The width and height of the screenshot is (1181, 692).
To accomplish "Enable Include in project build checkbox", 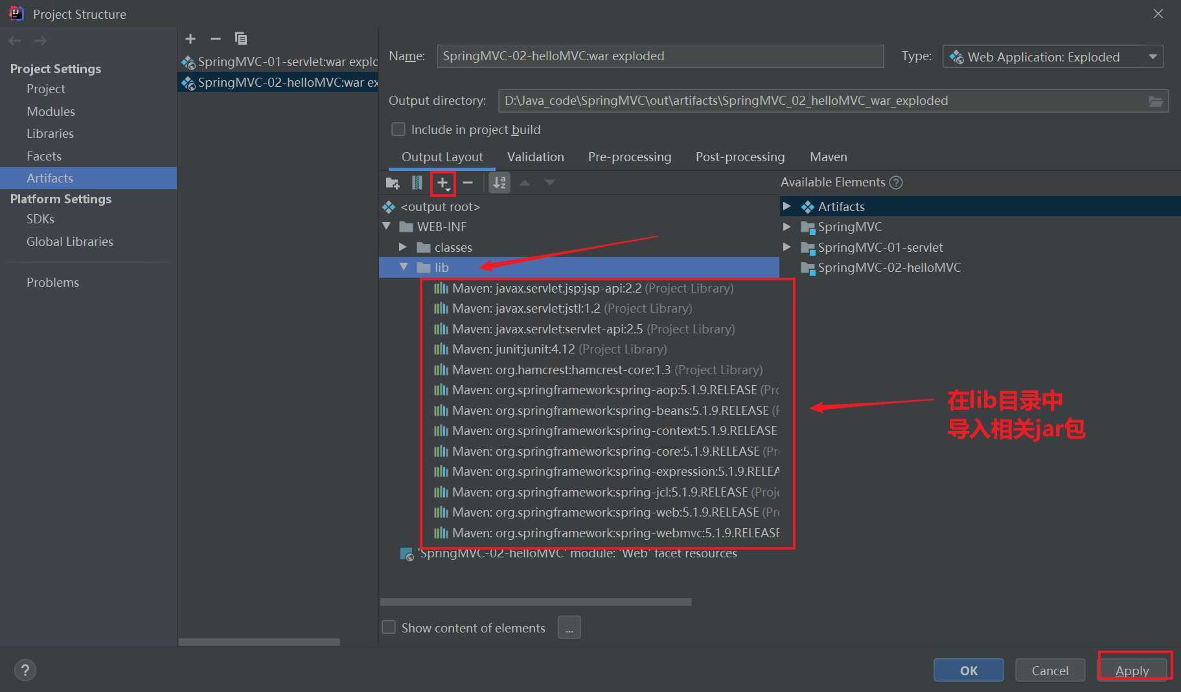I will [398, 129].
